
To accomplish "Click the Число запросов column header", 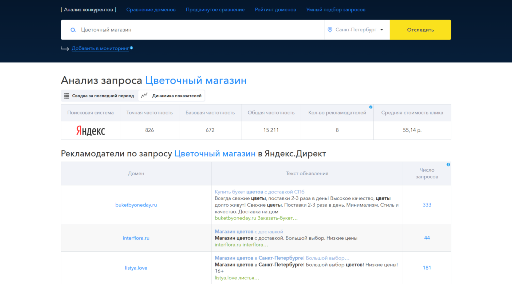I will coord(427,174).
